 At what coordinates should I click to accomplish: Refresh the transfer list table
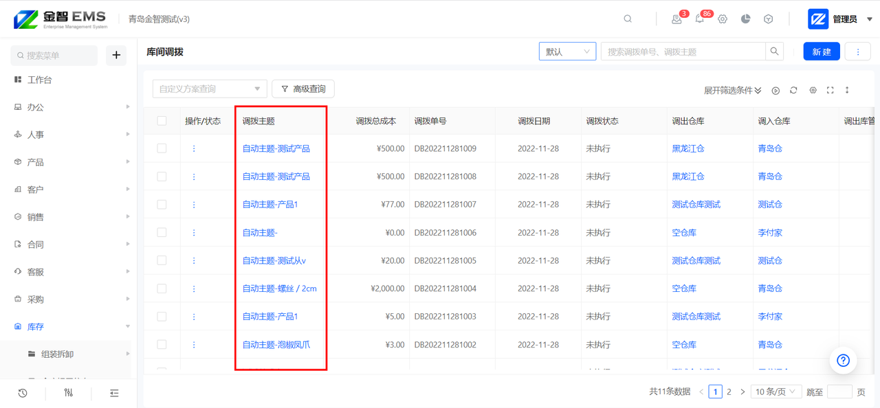click(x=793, y=90)
